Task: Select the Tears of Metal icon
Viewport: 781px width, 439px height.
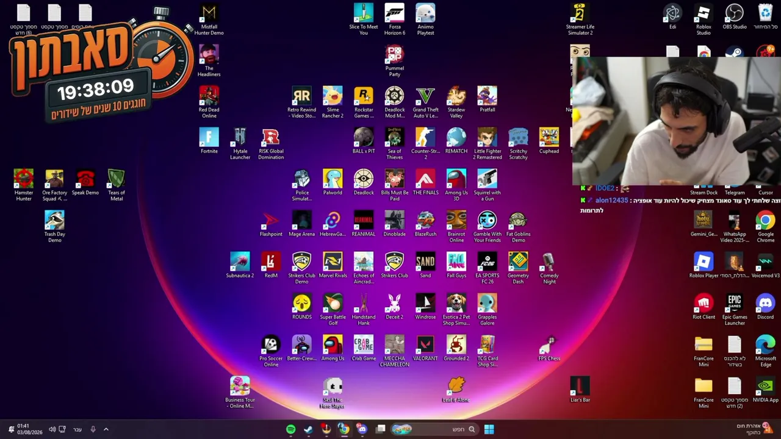Action: pyautogui.click(x=116, y=185)
